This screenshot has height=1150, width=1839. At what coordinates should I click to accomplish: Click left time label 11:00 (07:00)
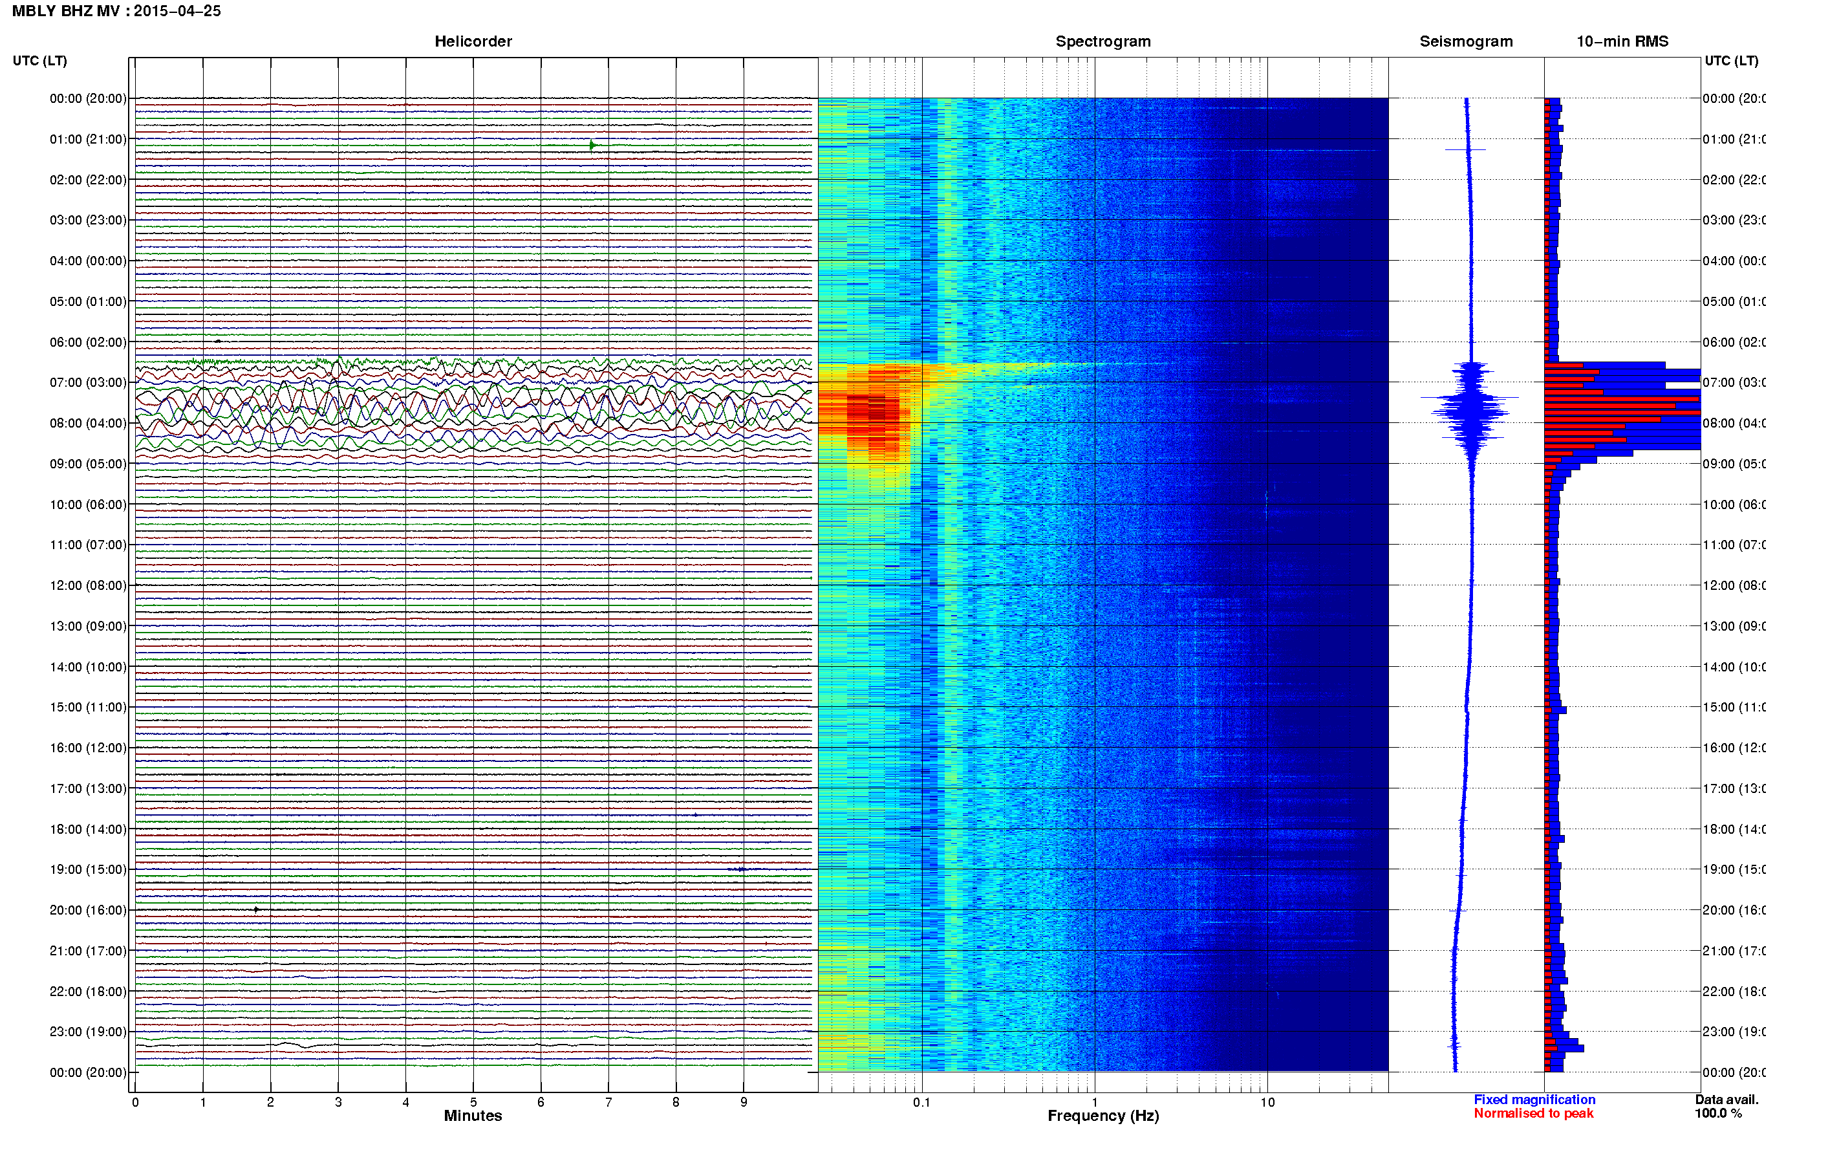tap(88, 545)
